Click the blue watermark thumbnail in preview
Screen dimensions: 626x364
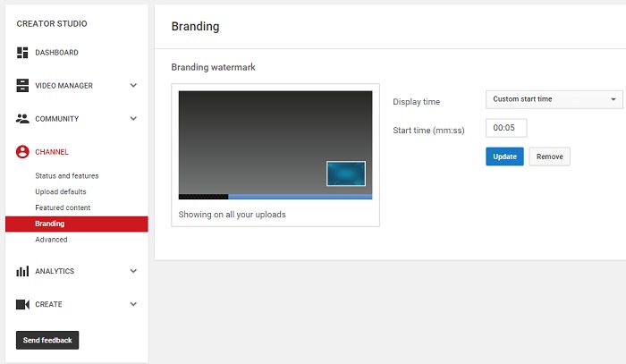pyautogui.click(x=346, y=174)
